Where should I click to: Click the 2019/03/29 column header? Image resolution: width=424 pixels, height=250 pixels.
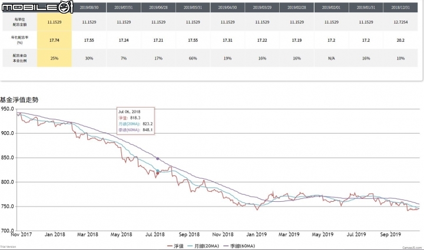tap(262, 7)
